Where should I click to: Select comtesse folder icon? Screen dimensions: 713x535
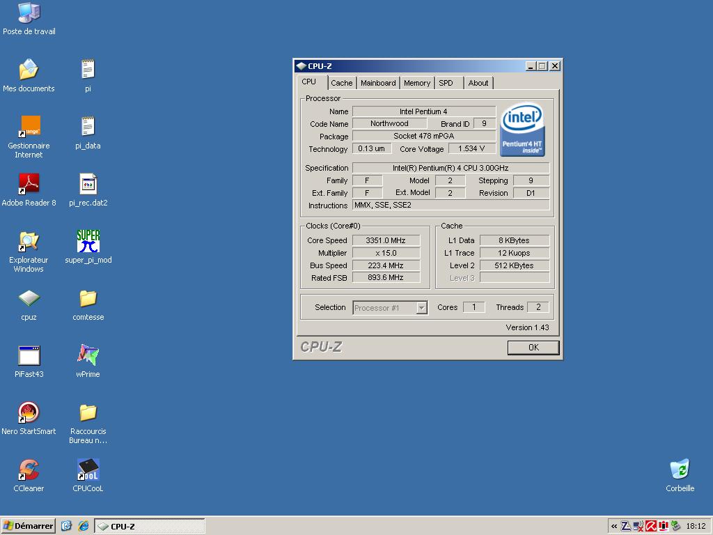[x=88, y=298]
